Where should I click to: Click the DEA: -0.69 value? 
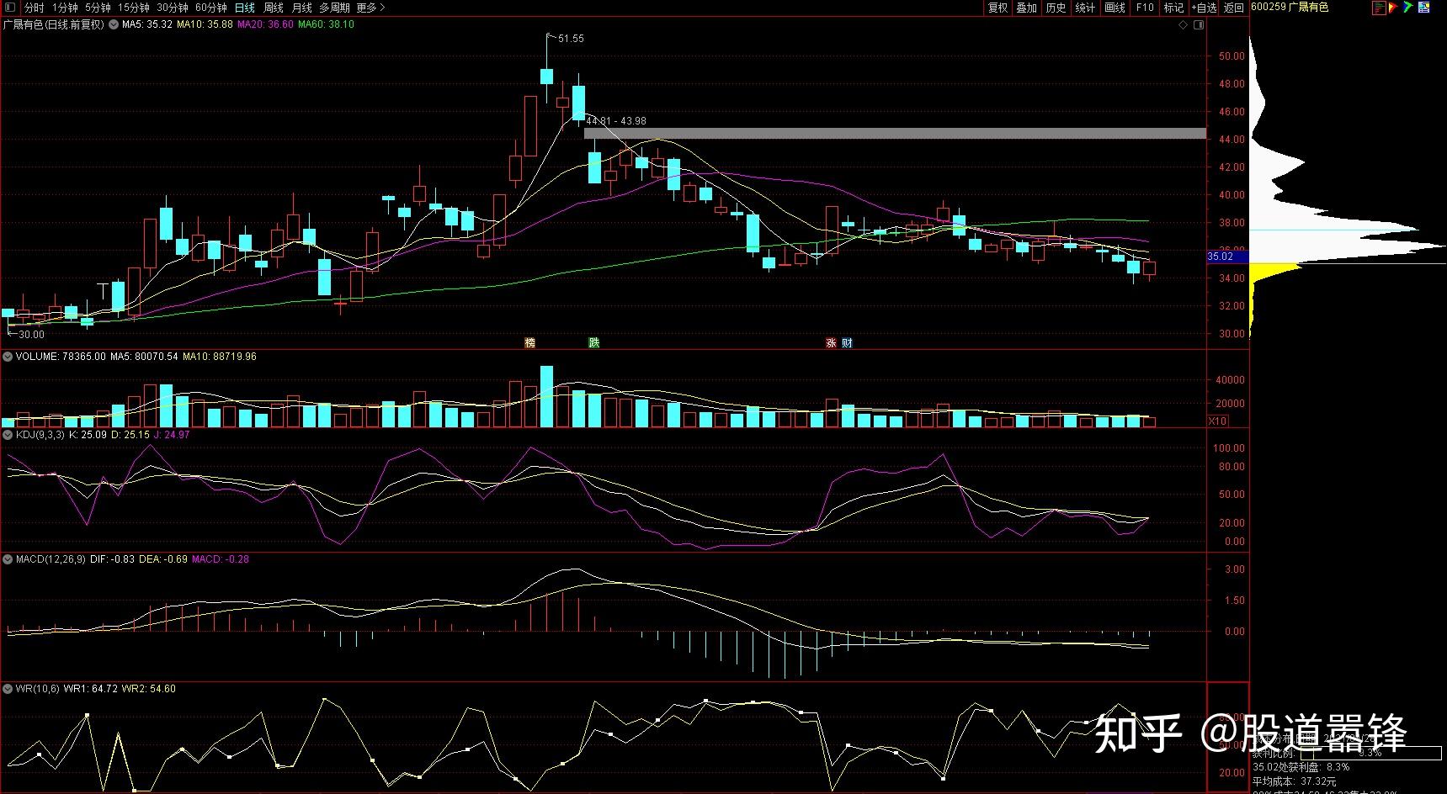click(163, 558)
